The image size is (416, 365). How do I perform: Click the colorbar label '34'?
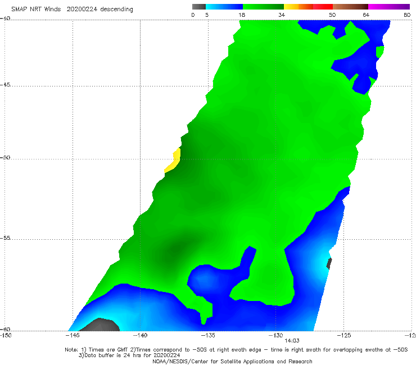pyautogui.click(x=282, y=15)
